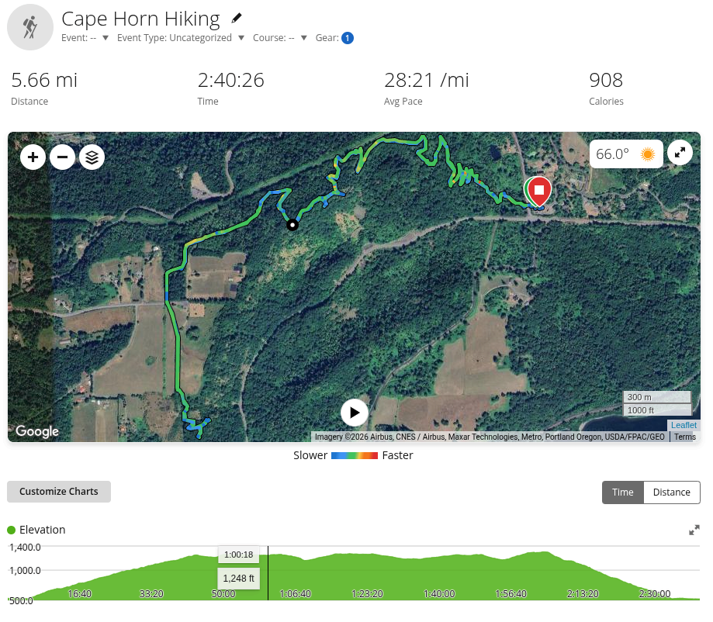The width and height of the screenshot is (713, 622).
Task: Click the hiking activity type icon
Action: click(30, 27)
